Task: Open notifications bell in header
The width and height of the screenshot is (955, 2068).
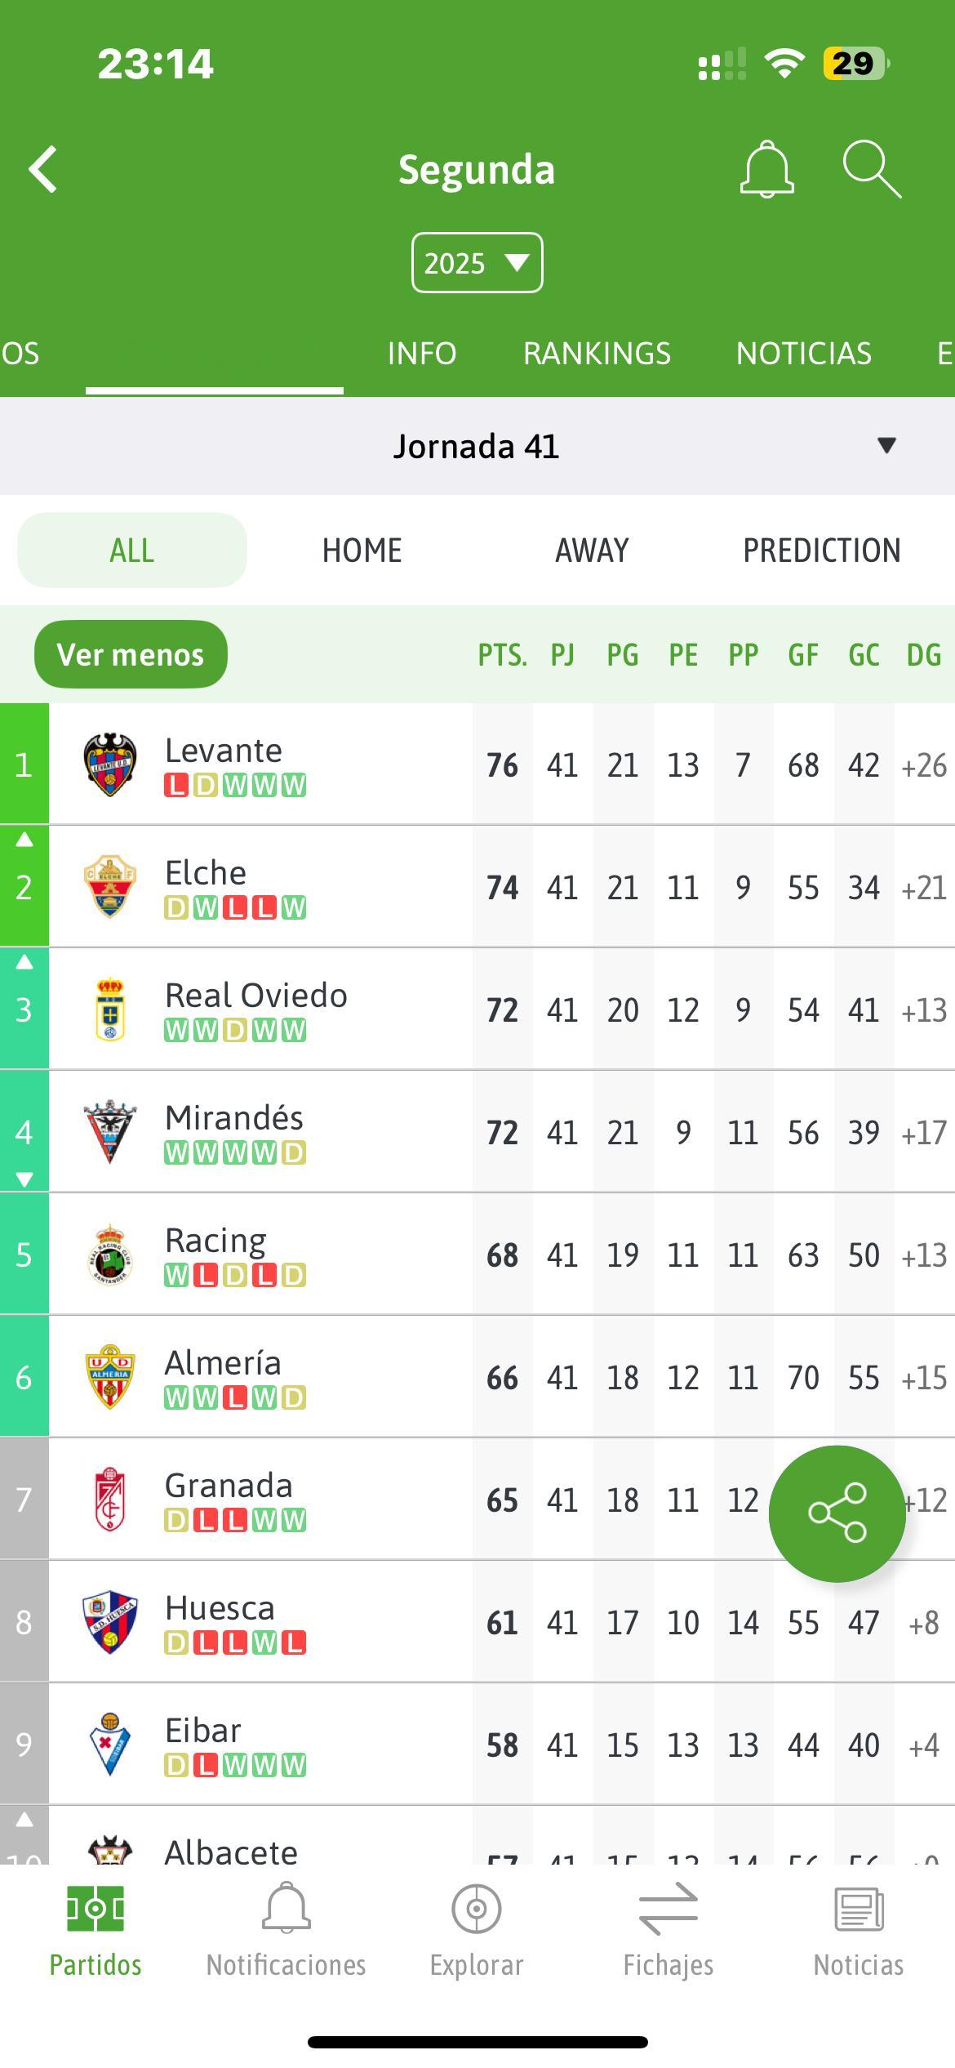Action: [766, 169]
